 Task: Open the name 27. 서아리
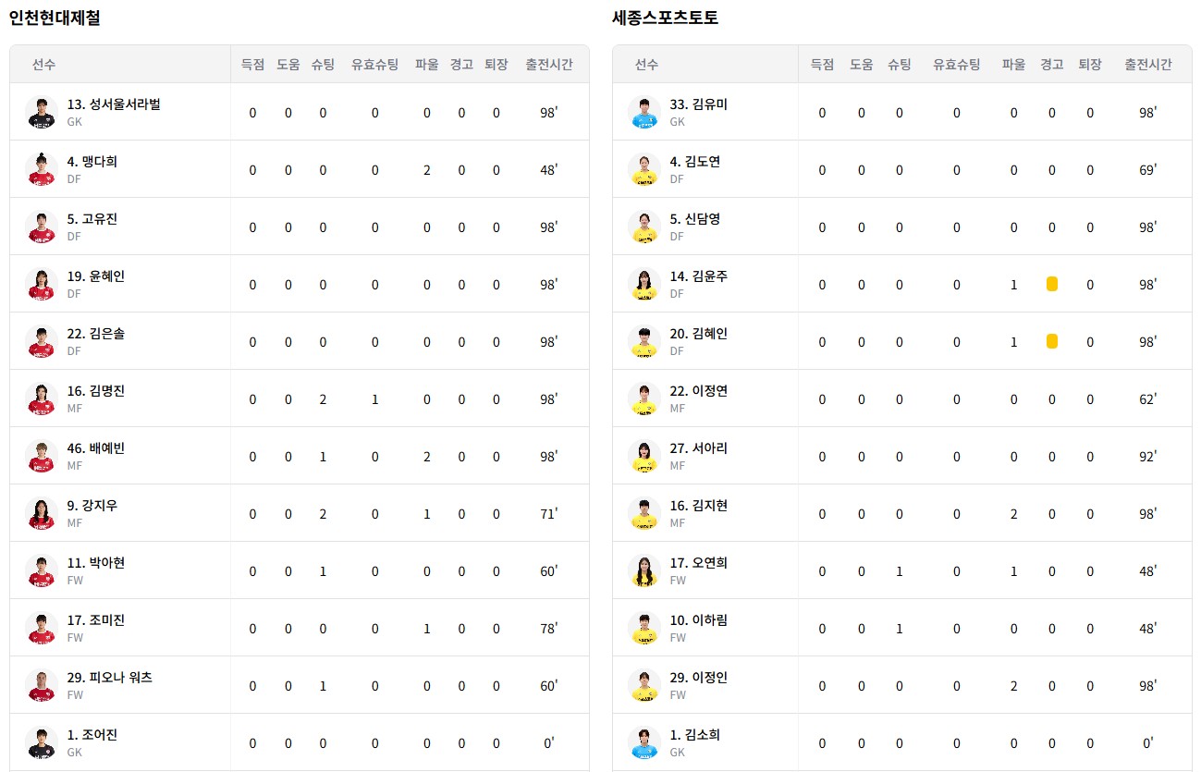click(699, 448)
